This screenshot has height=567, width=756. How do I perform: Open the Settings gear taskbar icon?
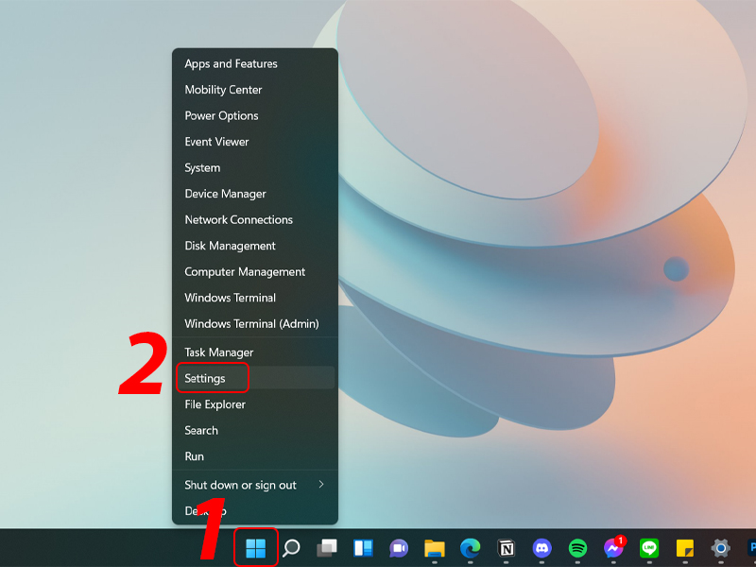click(721, 548)
